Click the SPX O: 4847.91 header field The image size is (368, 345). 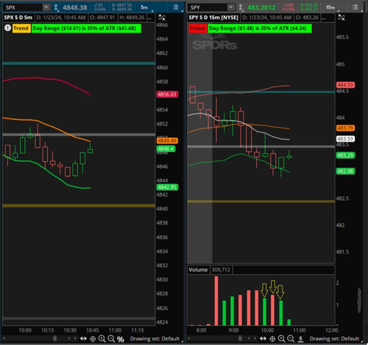tap(102, 18)
